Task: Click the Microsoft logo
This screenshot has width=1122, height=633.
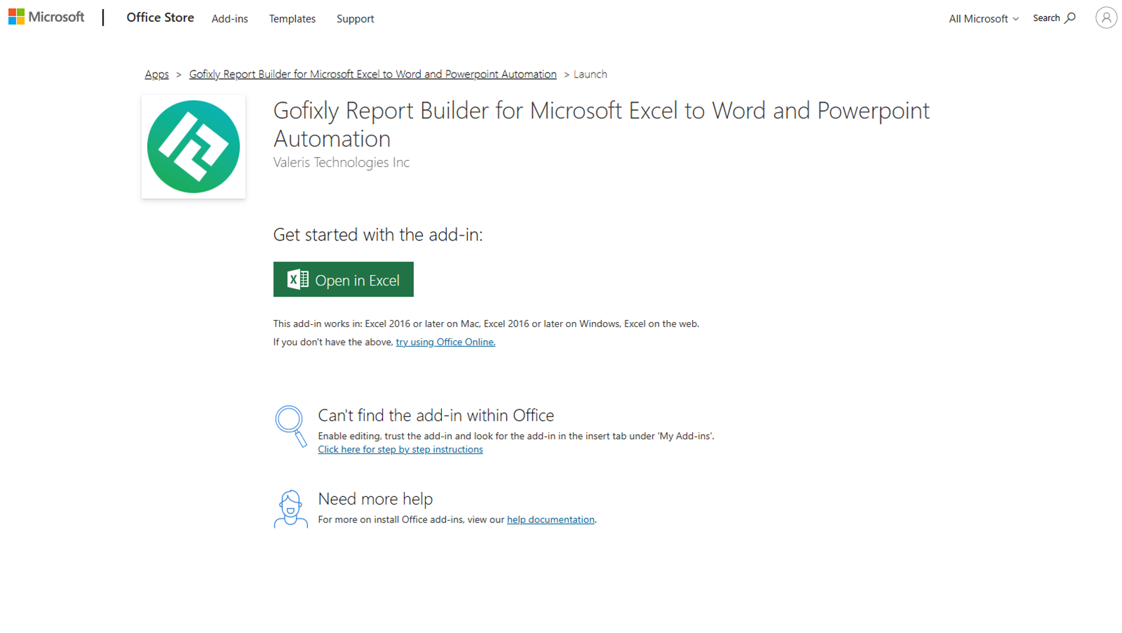Action: point(46,17)
